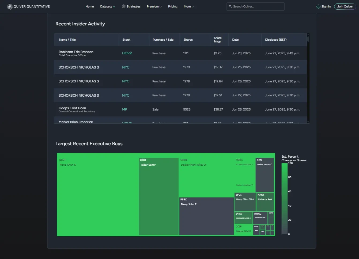Open NYC ticker in the $12.37 row
Image resolution: width=359 pixels, height=259 pixels.
(126, 67)
